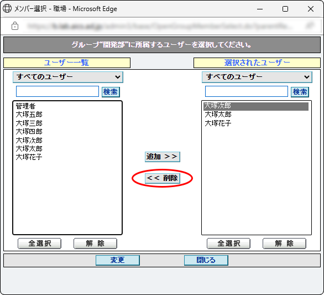Image resolution: width=324 pixels, height=295 pixels.
Task: Click the 変更 button
Action: [x=118, y=260]
